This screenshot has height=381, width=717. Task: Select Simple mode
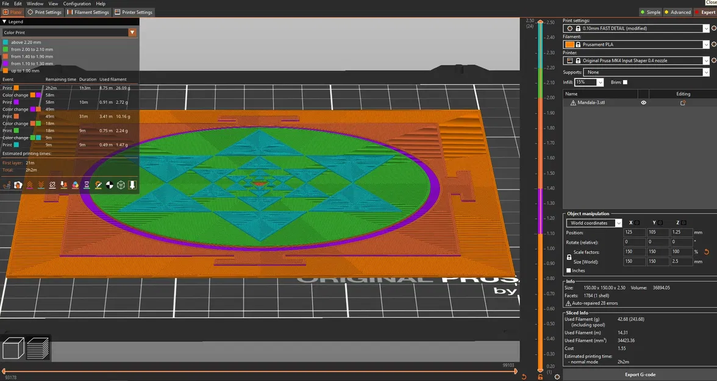[x=650, y=12]
